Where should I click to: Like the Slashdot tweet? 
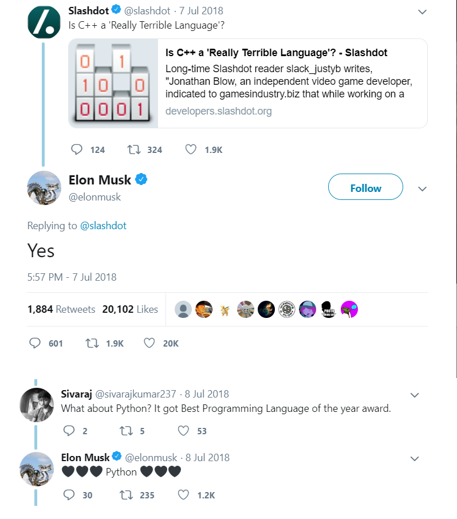tap(191, 150)
